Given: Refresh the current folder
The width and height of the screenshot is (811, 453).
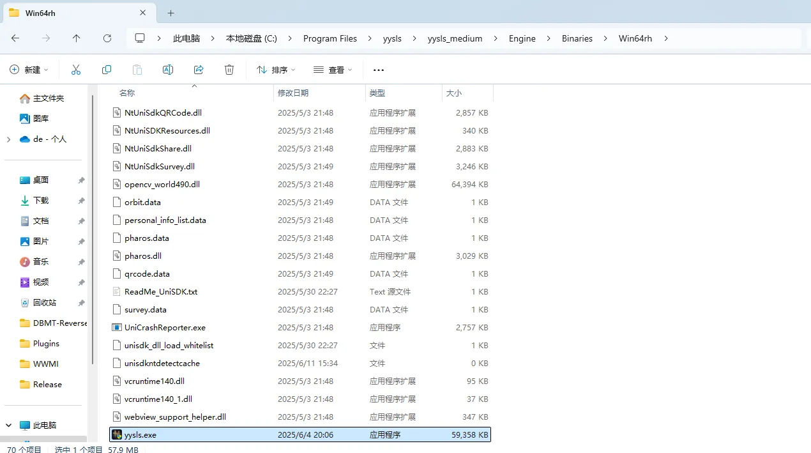Looking at the screenshot, I should click(107, 38).
